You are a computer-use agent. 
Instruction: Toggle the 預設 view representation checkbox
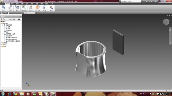point(6,30)
